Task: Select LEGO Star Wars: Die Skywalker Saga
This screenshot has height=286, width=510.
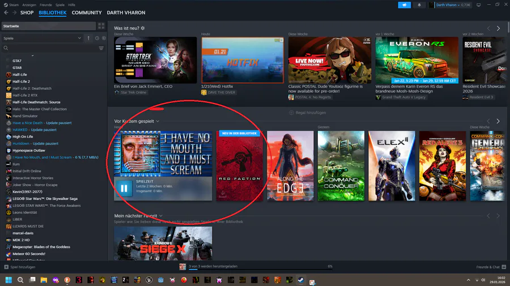Action: tap(45, 198)
